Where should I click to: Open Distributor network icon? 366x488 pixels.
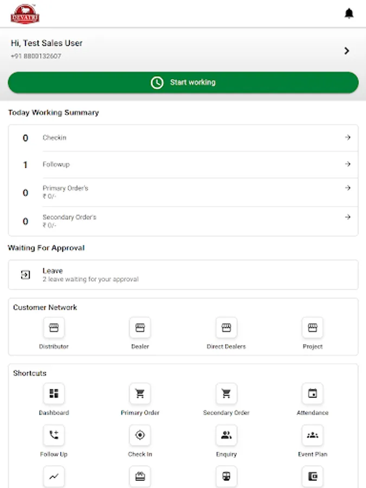[x=54, y=328]
